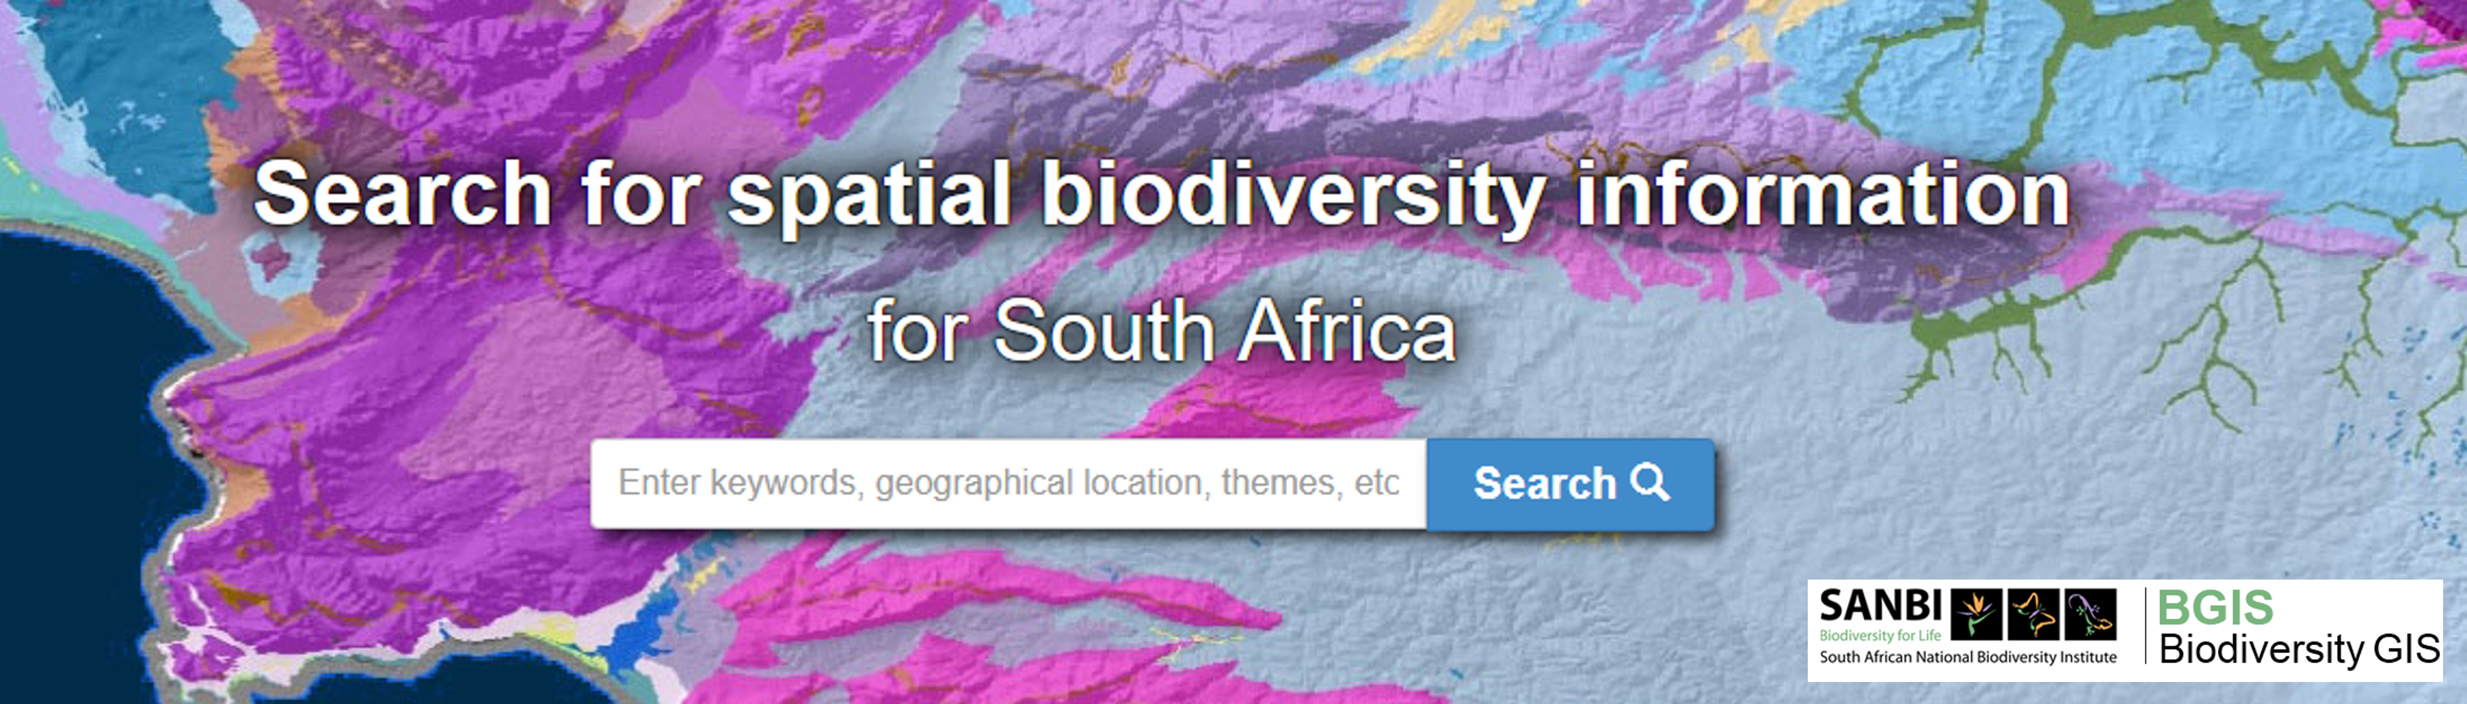Focus the keywords and geographical location search box
This screenshot has height=704, width=2467.
1008,483
